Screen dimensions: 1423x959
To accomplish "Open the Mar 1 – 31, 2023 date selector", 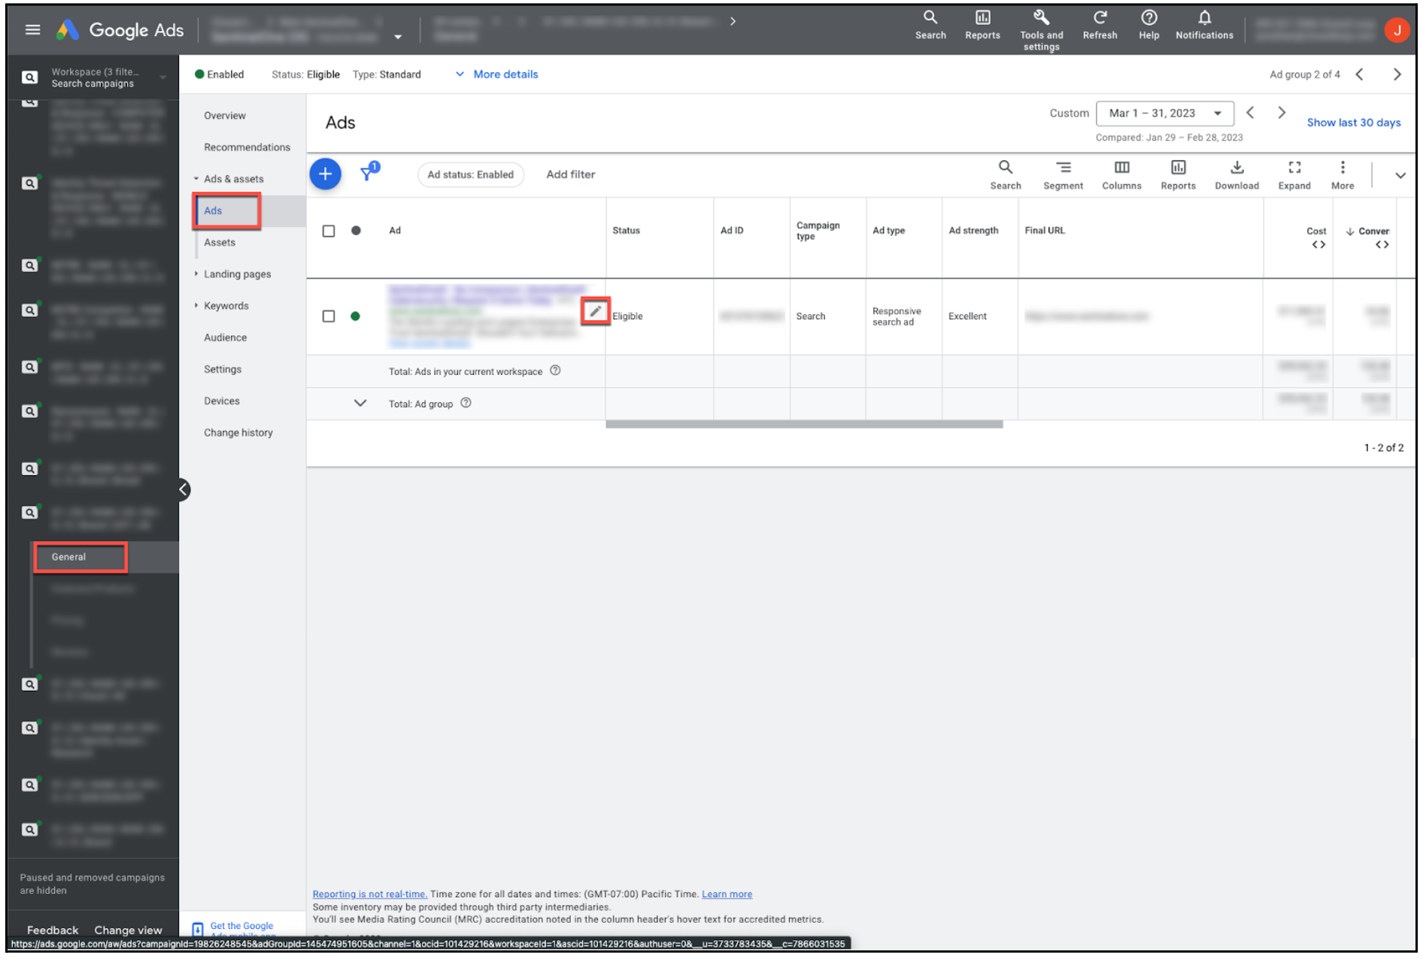I will point(1164,113).
